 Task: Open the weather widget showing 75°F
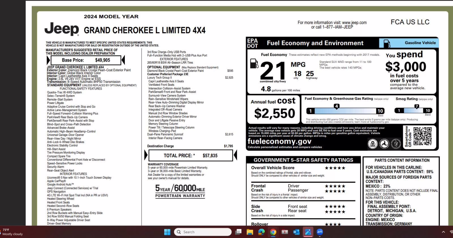12,232
